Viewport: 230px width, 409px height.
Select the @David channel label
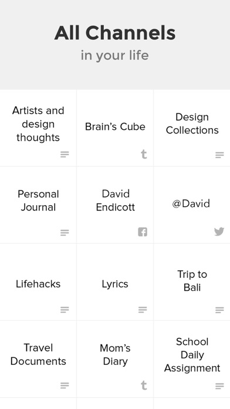(x=191, y=203)
